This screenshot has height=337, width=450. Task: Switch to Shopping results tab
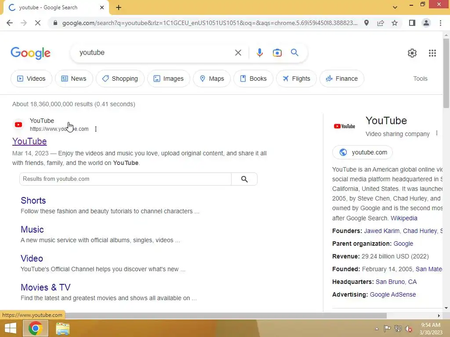pos(120,79)
